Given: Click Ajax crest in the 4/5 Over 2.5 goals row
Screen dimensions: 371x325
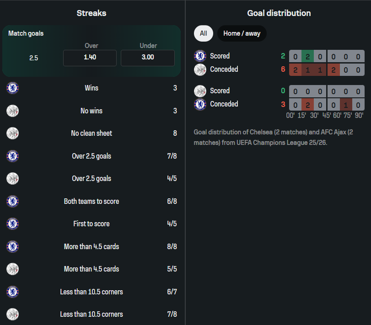Looking at the screenshot, I should pos(13,178).
